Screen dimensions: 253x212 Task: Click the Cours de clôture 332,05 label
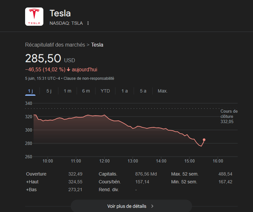click(229, 116)
